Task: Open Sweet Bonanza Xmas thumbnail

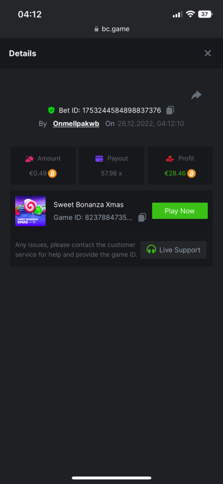Action: (31, 211)
